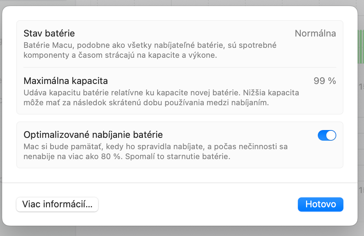Click the Stav batérie heading
The height and width of the screenshot is (236, 364).
click(x=49, y=34)
